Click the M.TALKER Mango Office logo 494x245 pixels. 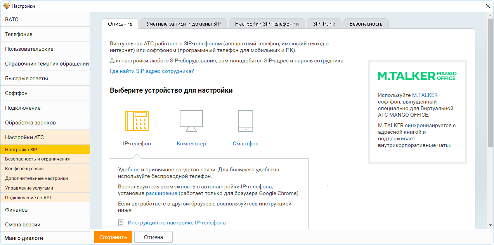(x=417, y=76)
